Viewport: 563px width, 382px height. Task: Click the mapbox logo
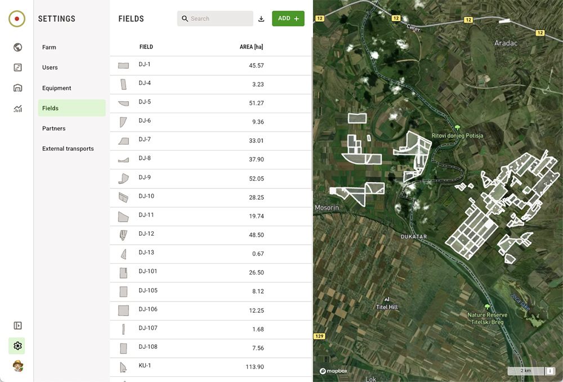[333, 371]
